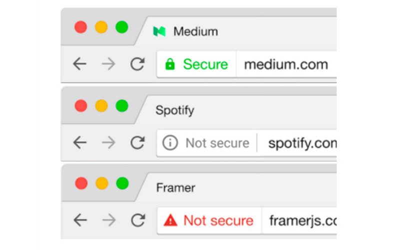Screen dimensions: 400x250
Task: Click the green lock icon beside Secure
Action: click(170, 64)
